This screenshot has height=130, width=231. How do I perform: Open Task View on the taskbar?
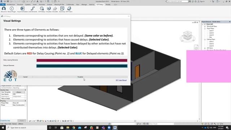(56, 127)
